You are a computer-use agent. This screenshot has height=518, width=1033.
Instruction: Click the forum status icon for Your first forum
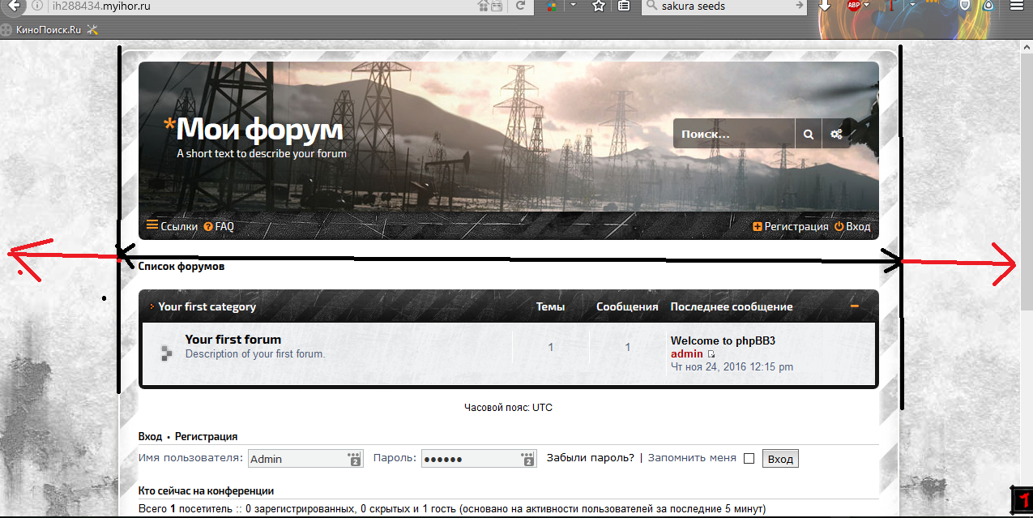pos(167,352)
